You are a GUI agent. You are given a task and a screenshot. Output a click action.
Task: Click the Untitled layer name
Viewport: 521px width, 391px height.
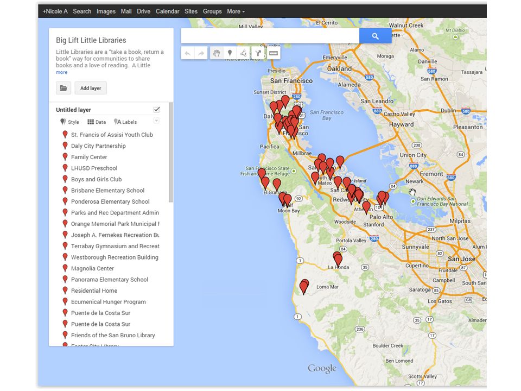[x=73, y=110]
